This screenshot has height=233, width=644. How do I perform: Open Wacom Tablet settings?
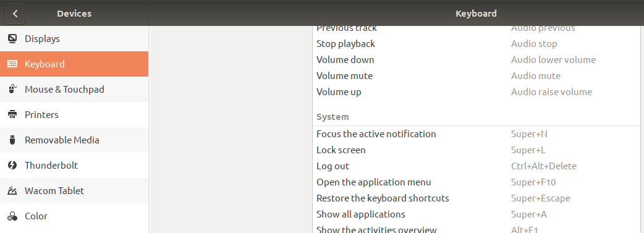click(x=74, y=191)
